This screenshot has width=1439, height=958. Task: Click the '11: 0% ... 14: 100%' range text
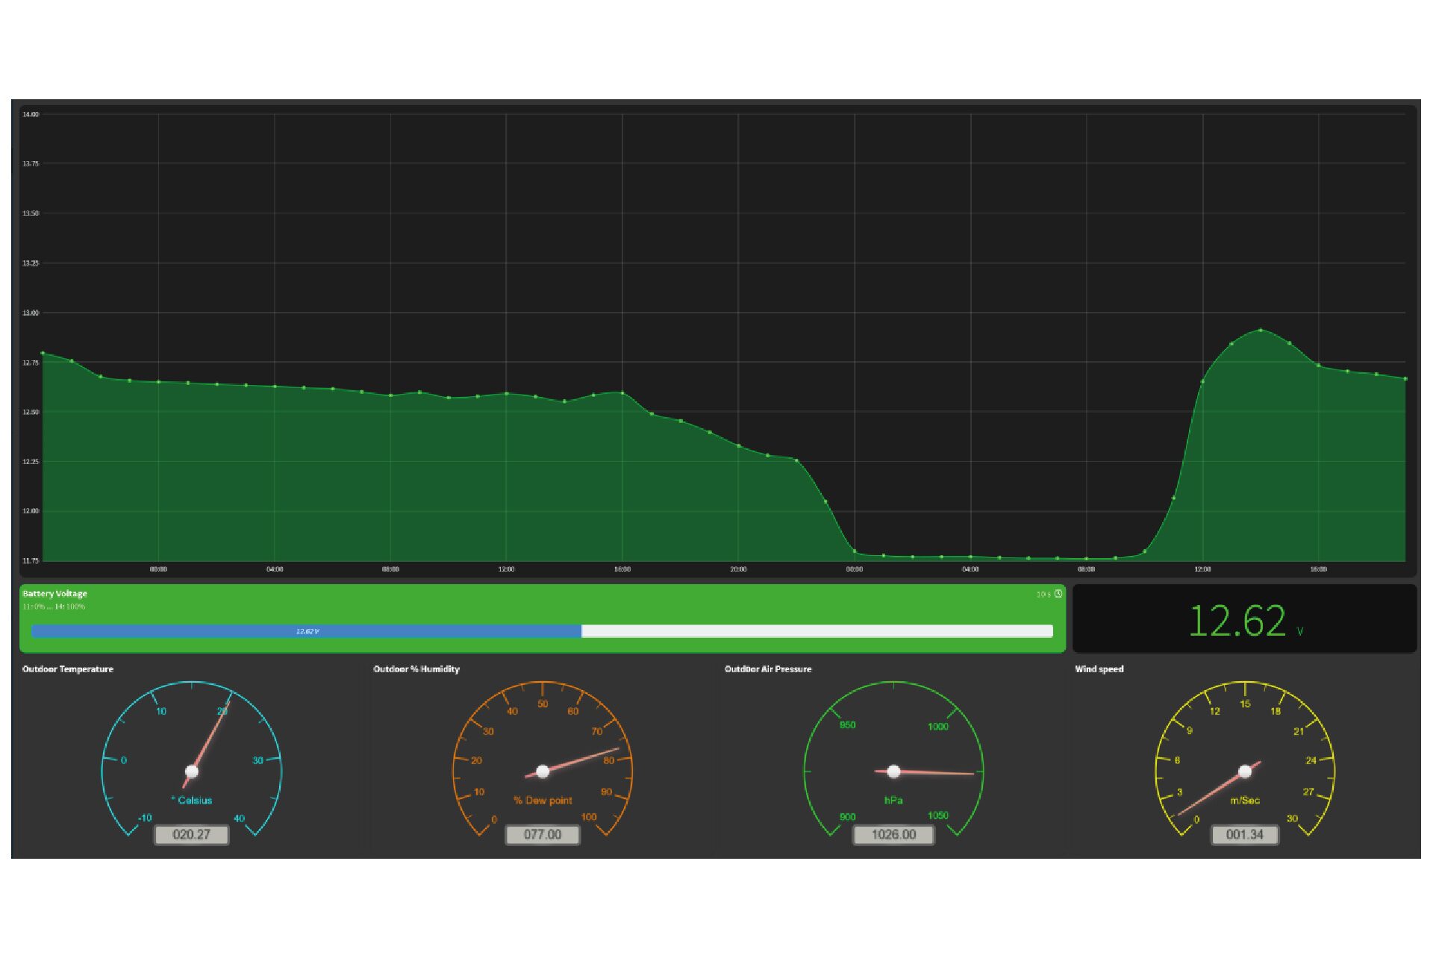pos(54,607)
